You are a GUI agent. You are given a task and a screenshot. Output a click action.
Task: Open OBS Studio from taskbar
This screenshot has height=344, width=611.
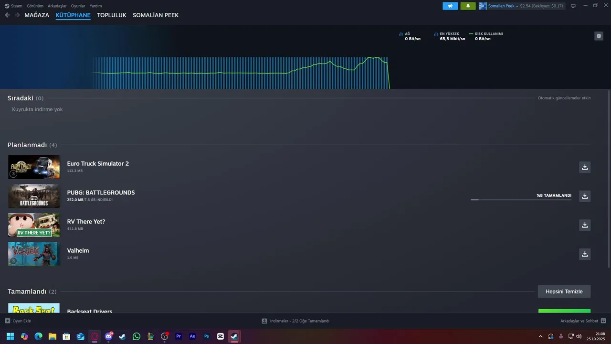164,336
